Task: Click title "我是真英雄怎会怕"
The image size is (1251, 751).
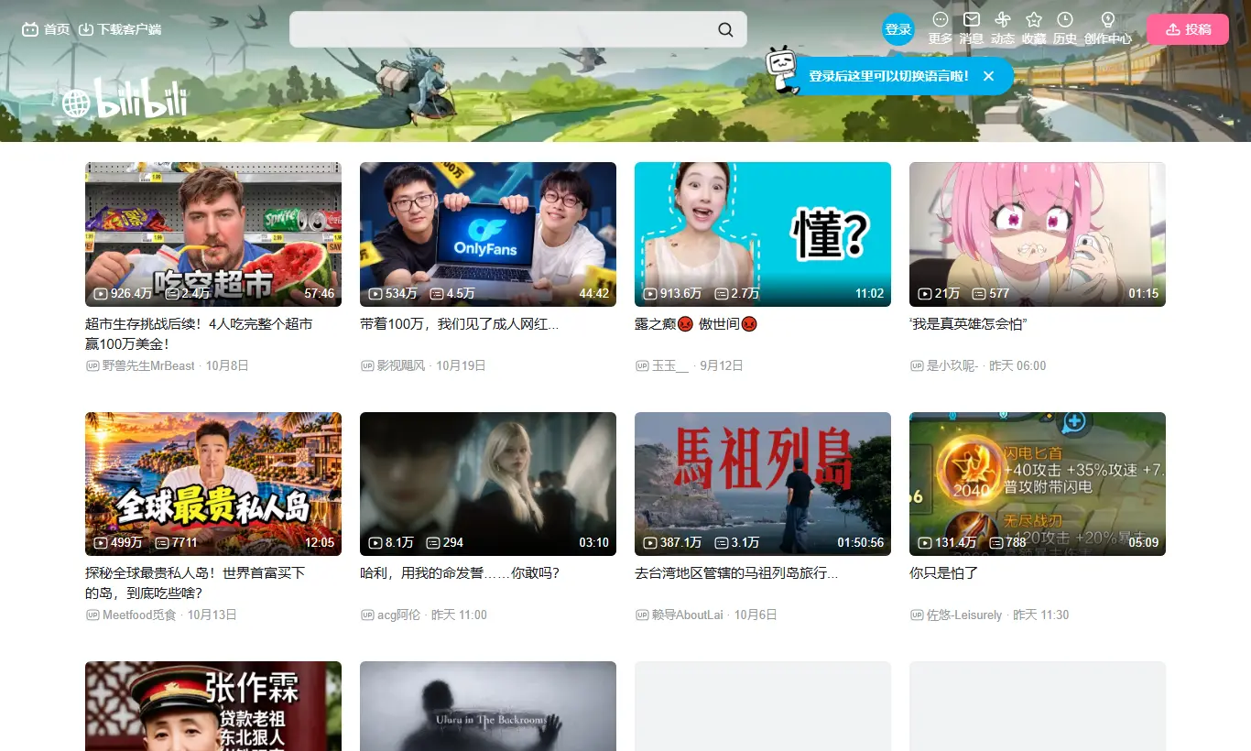Action: (x=968, y=324)
